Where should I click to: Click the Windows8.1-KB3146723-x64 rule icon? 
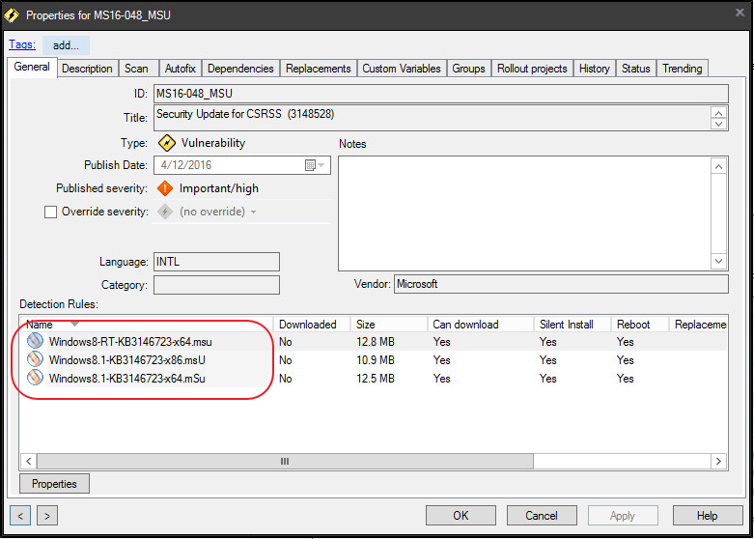tap(35, 378)
